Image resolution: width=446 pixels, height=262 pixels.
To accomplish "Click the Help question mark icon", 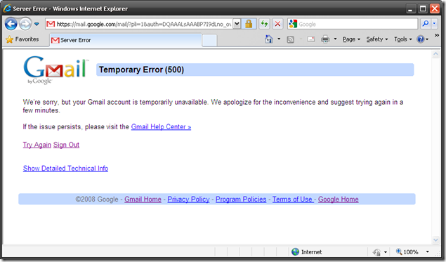I will pos(421,39).
